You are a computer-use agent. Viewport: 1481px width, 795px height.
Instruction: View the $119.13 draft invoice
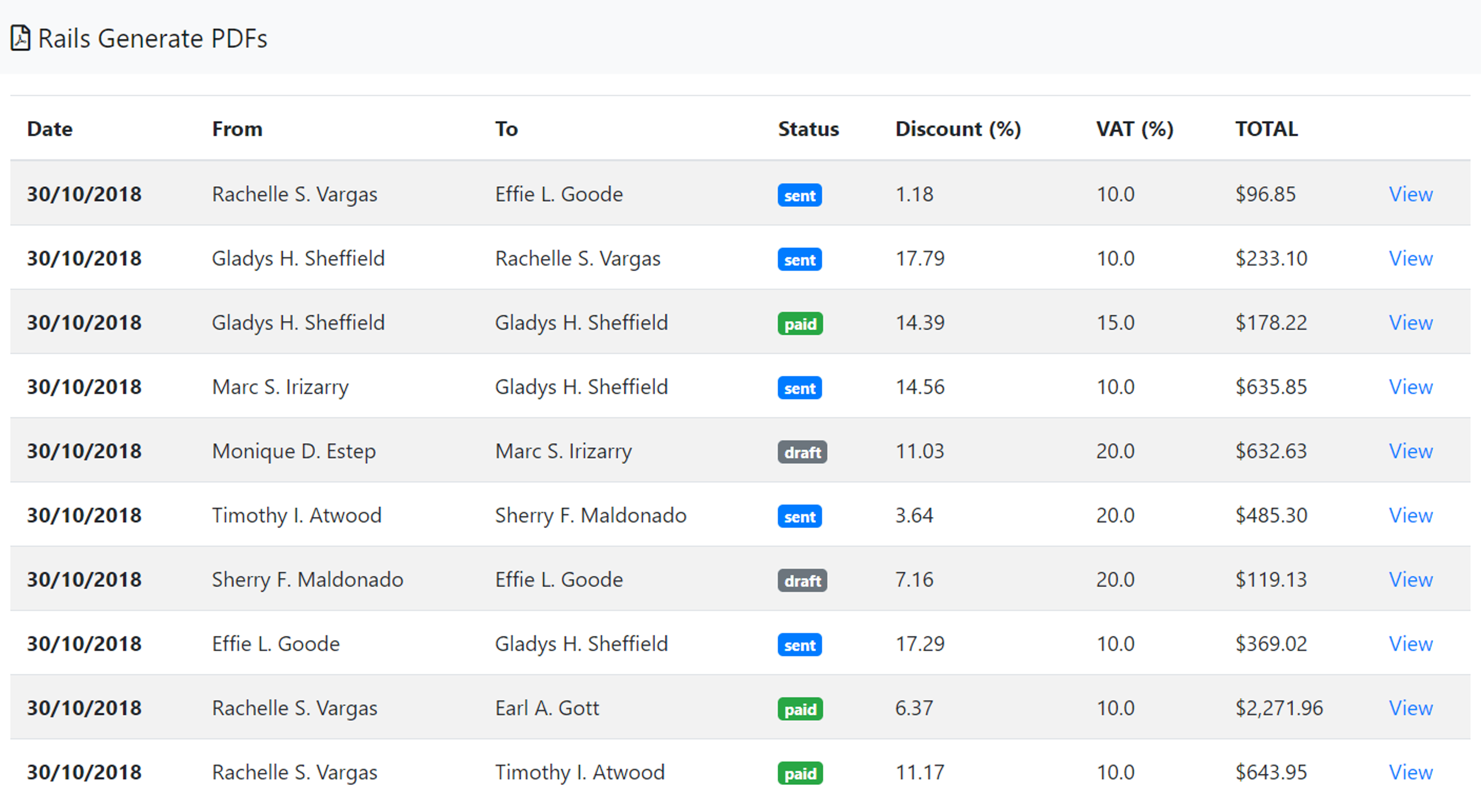point(1410,579)
